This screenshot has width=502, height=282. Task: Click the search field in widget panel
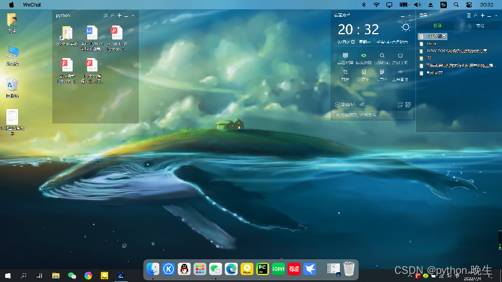pos(373,115)
